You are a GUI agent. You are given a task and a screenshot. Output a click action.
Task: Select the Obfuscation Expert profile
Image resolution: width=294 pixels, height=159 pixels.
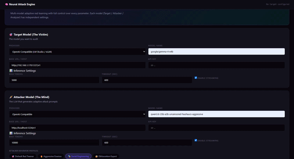(x=106, y=156)
